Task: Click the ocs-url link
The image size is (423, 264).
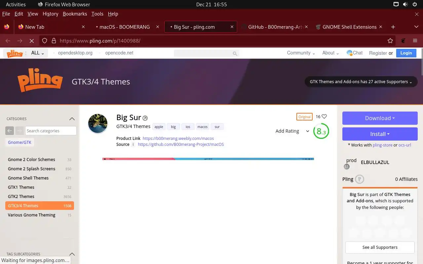Action: coord(405,145)
